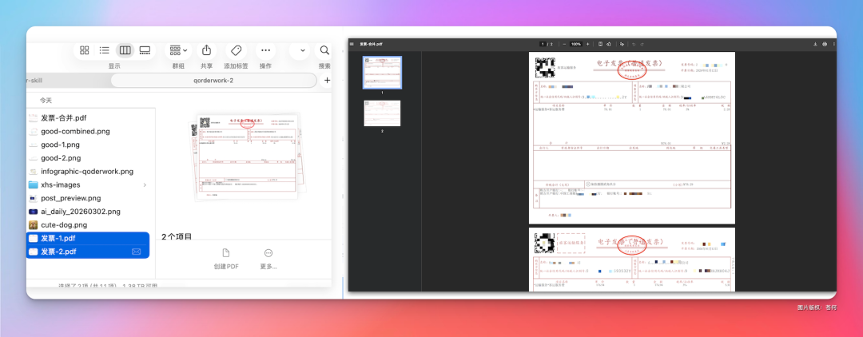Click the PDF title 发票-合并.pdf
The image size is (863, 337).
(x=372, y=44)
